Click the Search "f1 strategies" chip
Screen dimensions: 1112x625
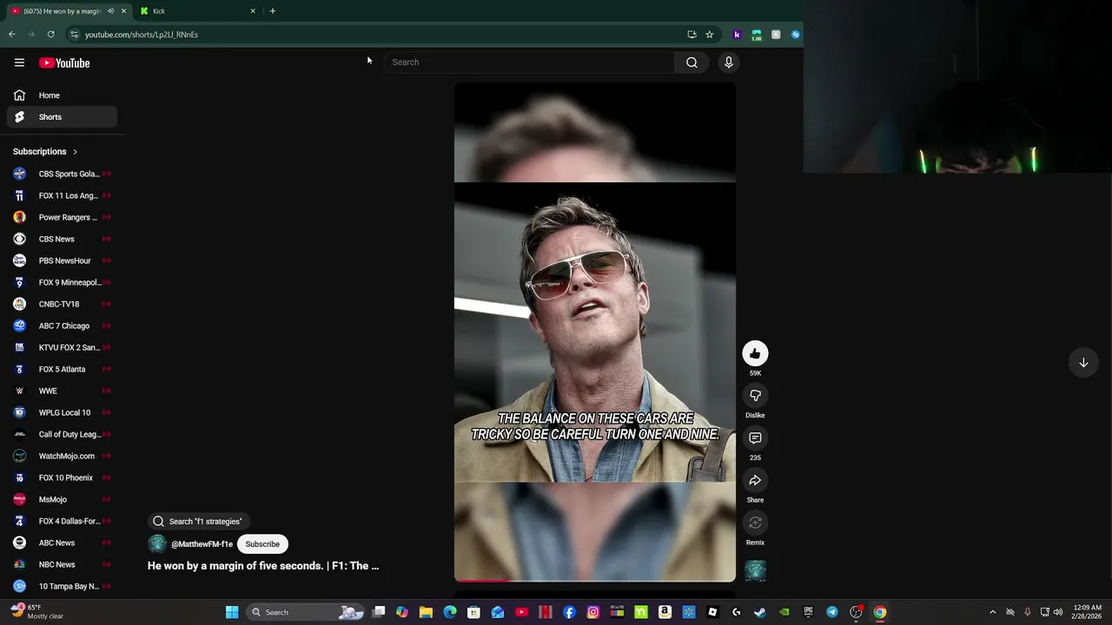pyautogui.click(x=197, y=521)
